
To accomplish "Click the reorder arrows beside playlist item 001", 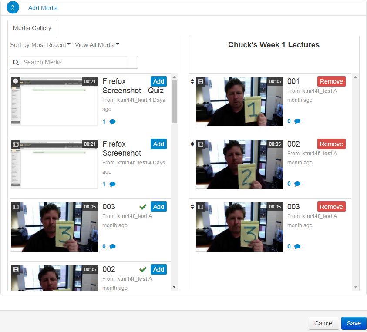I will [192, 81].
